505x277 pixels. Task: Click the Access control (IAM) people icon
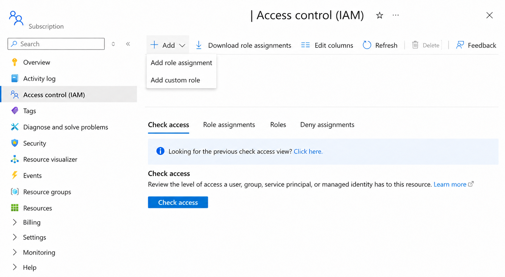[x=15, y=95]
